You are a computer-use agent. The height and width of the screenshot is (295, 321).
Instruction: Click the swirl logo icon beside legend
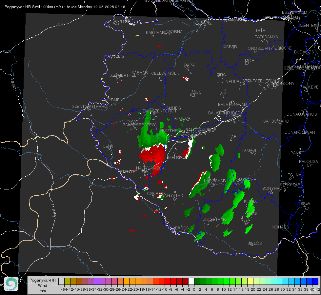pos(11,284)
